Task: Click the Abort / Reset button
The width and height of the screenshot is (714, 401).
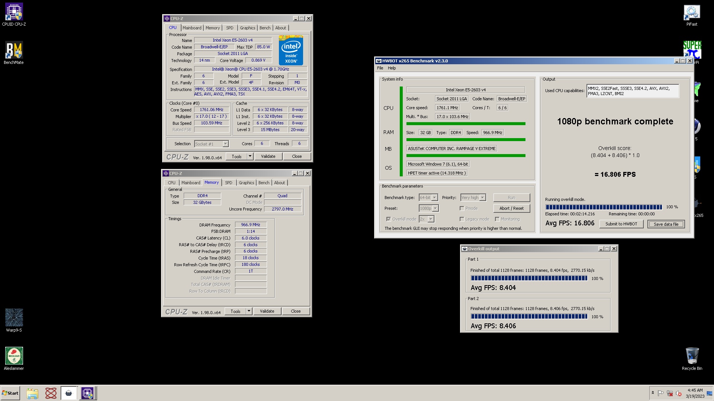Action: 511,208
